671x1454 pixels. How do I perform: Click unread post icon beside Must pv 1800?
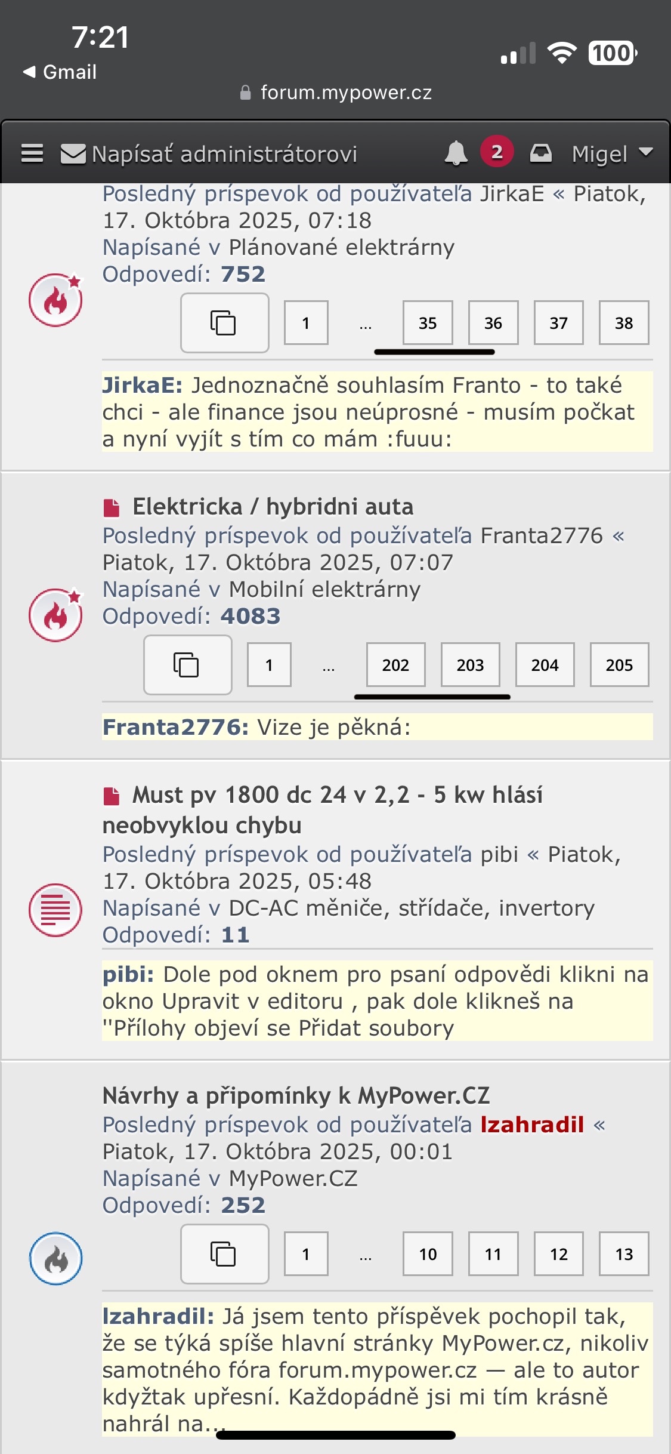tap(111, 796)
